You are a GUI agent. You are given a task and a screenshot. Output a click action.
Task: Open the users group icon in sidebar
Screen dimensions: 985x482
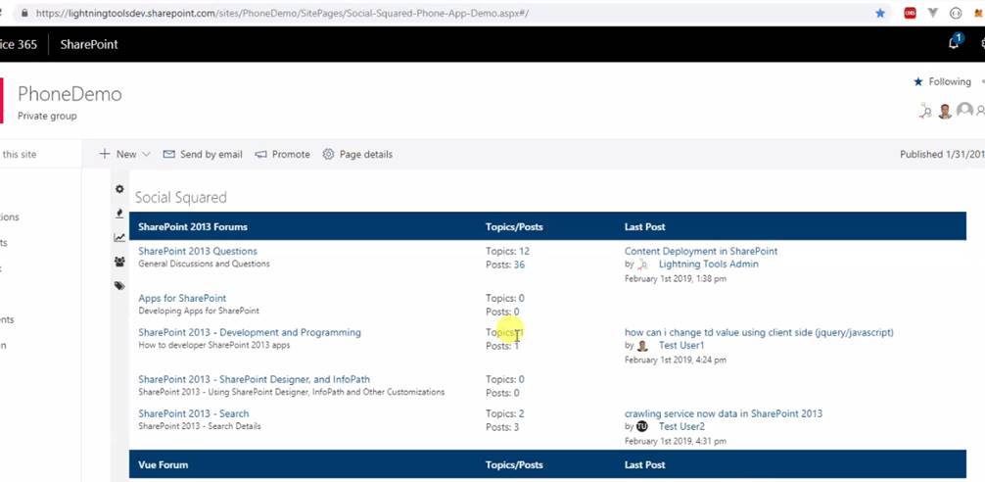coord(119,262)
